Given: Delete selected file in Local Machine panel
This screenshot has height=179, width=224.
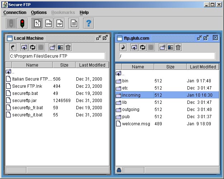Looking at the screenshot, I should tap(68, 47).
